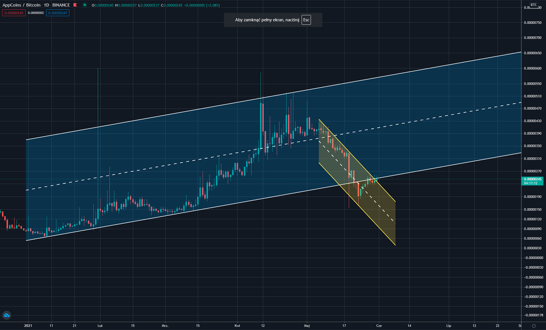Click the blue 0.00000247 buy price button
This screenshot has width=546, height=330.
pos(57,13)
